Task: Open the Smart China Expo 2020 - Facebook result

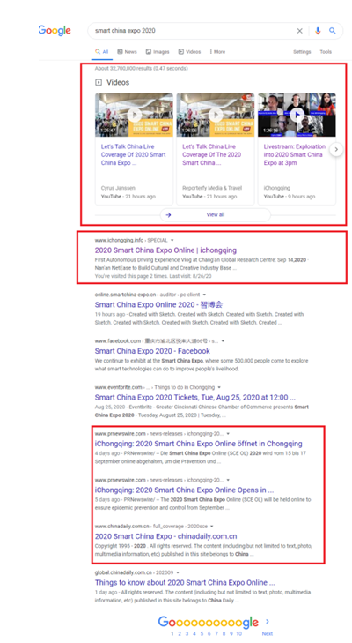Action: [x=152, y=351]
